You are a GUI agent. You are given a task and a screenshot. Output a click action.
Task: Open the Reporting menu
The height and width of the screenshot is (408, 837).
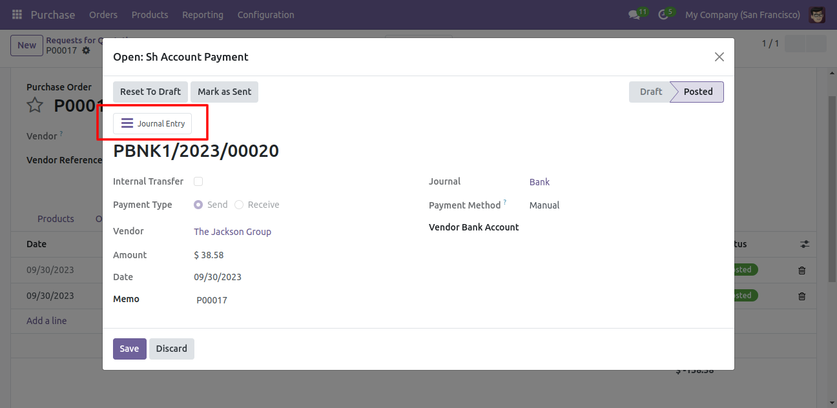point(203,14)
